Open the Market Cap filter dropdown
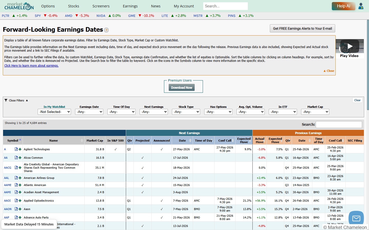The width and height of the screenshot is (369, 230). click(x=315, y=112)
